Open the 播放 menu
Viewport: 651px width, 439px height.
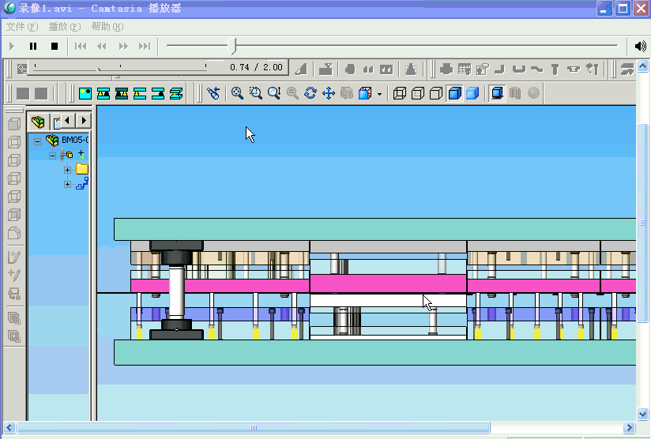tap(65, 27)
